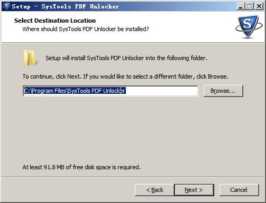Click the 91.8 MB free disk space notice
The image size is (266, 203).
coord(81,167)
